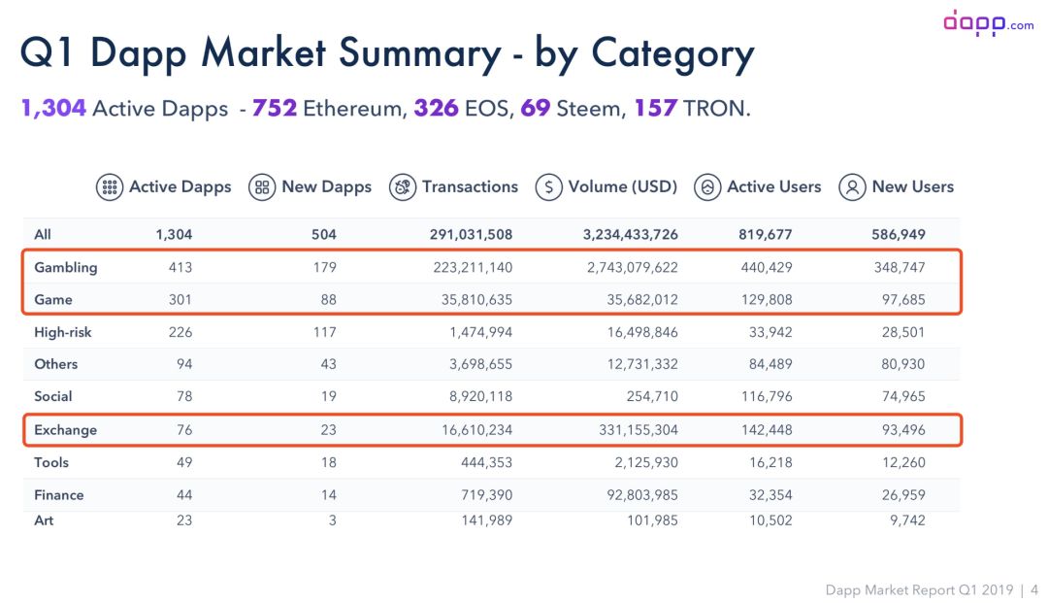This screenshot has width=1048, height=603.
Task: Click the page number 4 in the footer
Action: coord(1034,590)
